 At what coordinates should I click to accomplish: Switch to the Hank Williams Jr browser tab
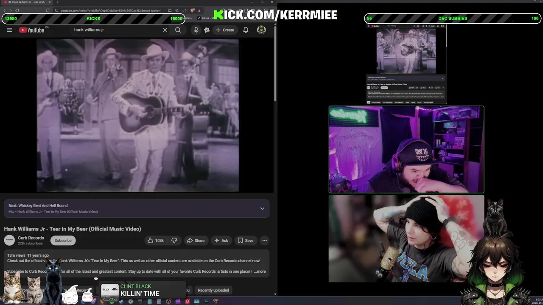[x=26, y=2]
